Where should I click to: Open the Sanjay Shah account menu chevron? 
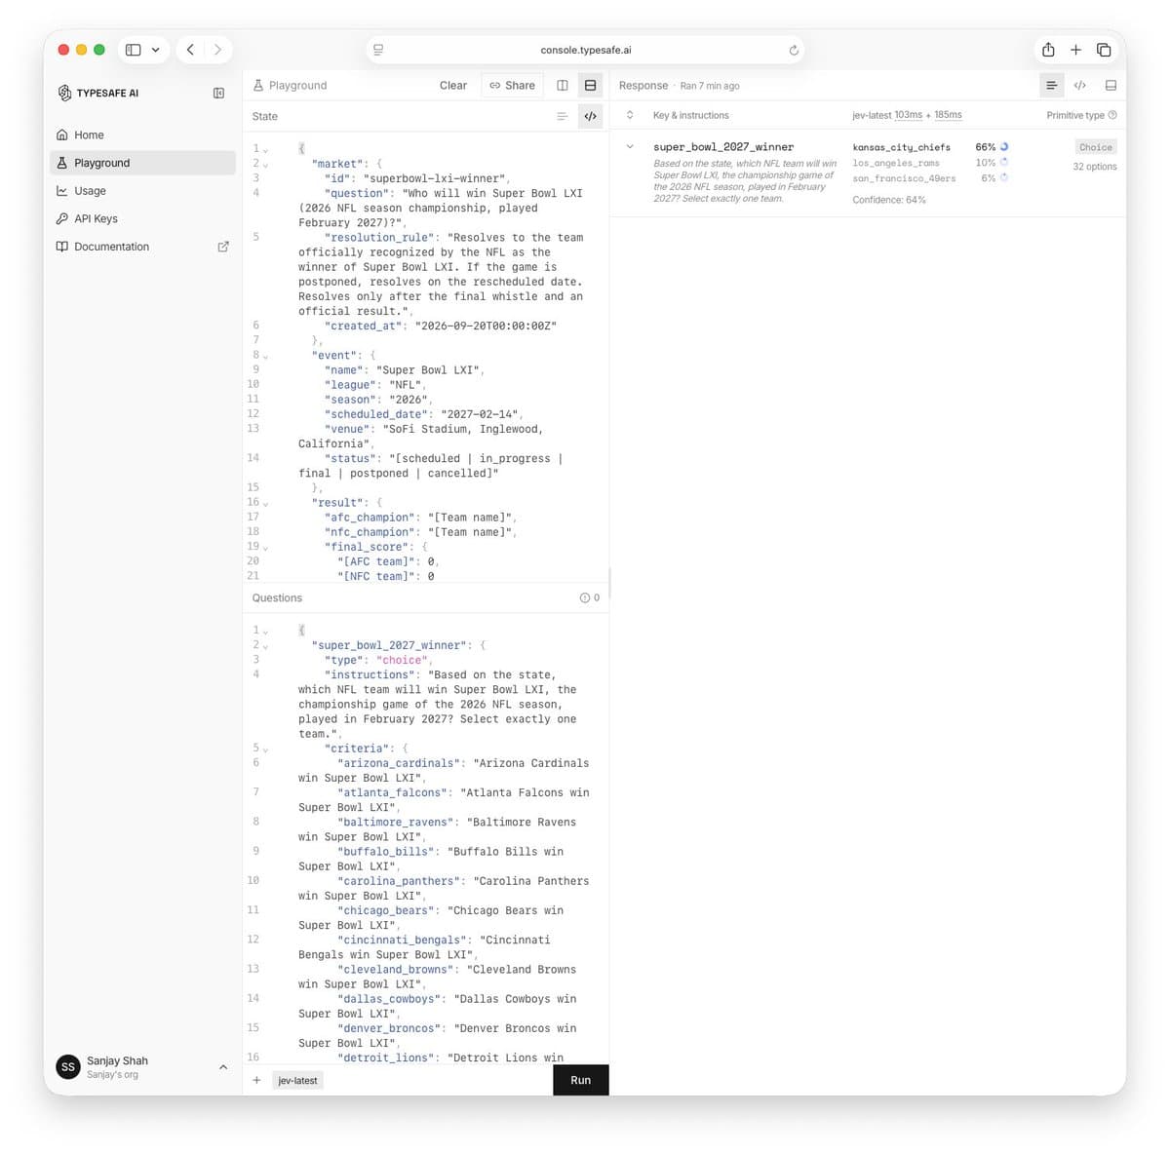coord(223,1067)
